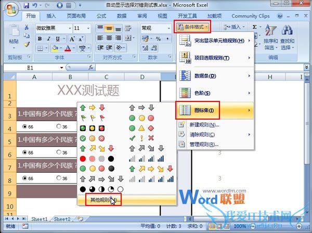Expand the Name Box dropdown arrow

[62, 68]
